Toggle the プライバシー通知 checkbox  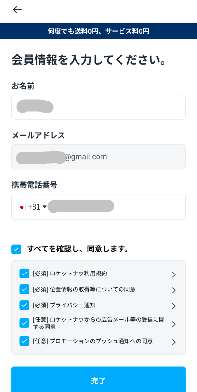[24, 305]
